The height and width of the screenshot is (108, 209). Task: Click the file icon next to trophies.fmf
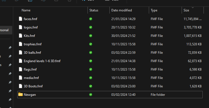[x=21, y=44]
